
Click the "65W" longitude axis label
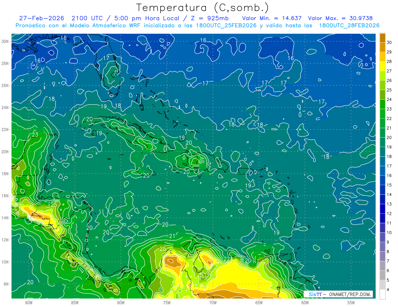click(x=259, y=303)
